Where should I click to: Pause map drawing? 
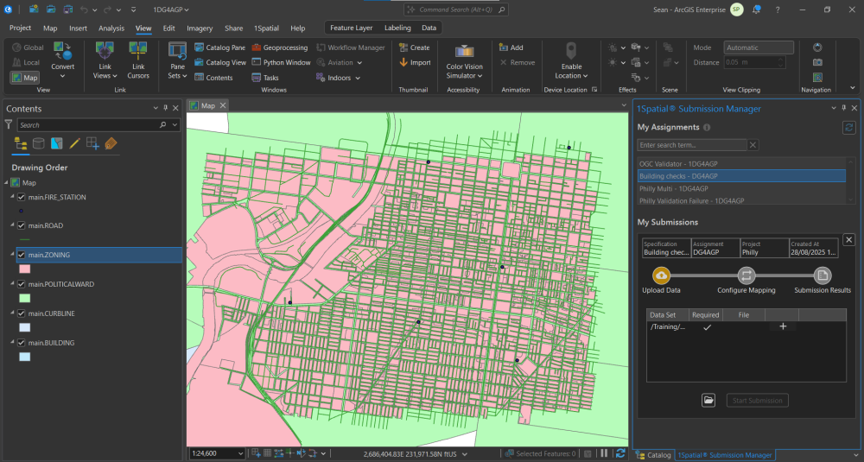[x=605, y=453]
